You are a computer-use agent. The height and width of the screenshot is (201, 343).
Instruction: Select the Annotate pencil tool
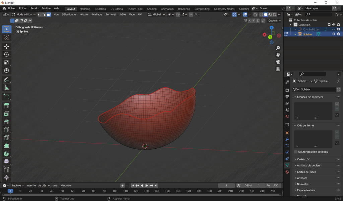click(7, 80)
